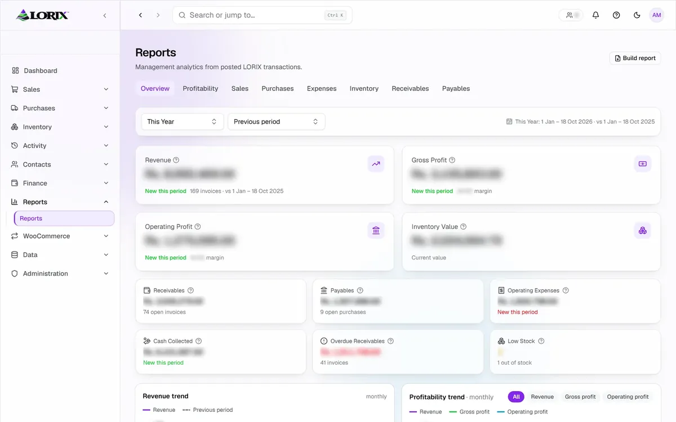Click the 9 open purchases text

click(343, 312)
